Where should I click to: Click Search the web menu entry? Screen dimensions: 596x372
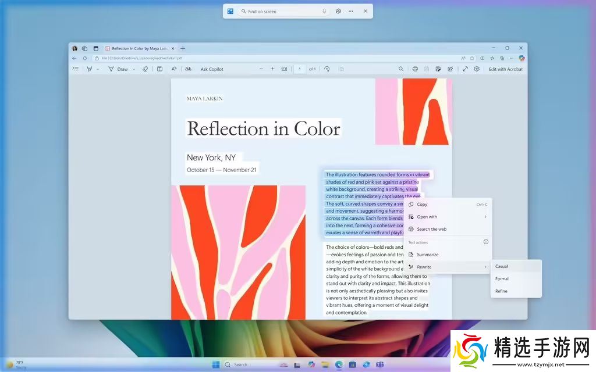click(x=431, y=229)
